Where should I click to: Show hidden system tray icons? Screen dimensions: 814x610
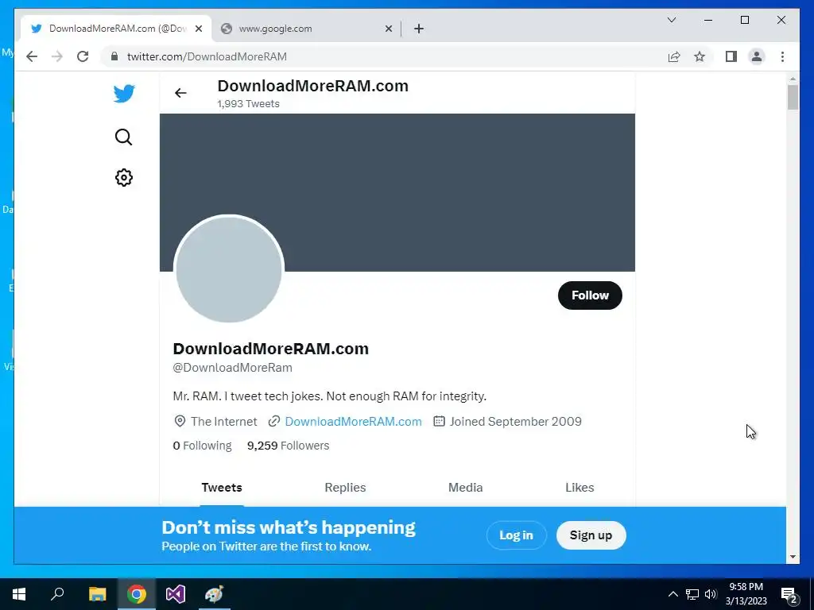click(x=673, y=594)
